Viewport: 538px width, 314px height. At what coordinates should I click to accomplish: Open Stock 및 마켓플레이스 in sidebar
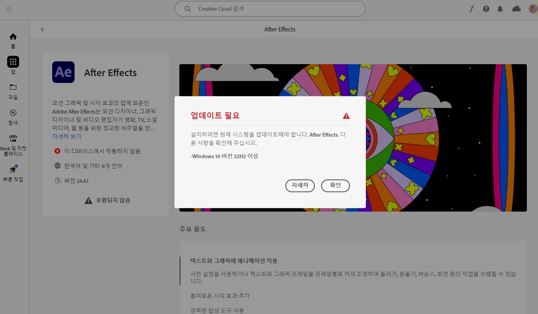pyautogui.click(x=13, y=145)
